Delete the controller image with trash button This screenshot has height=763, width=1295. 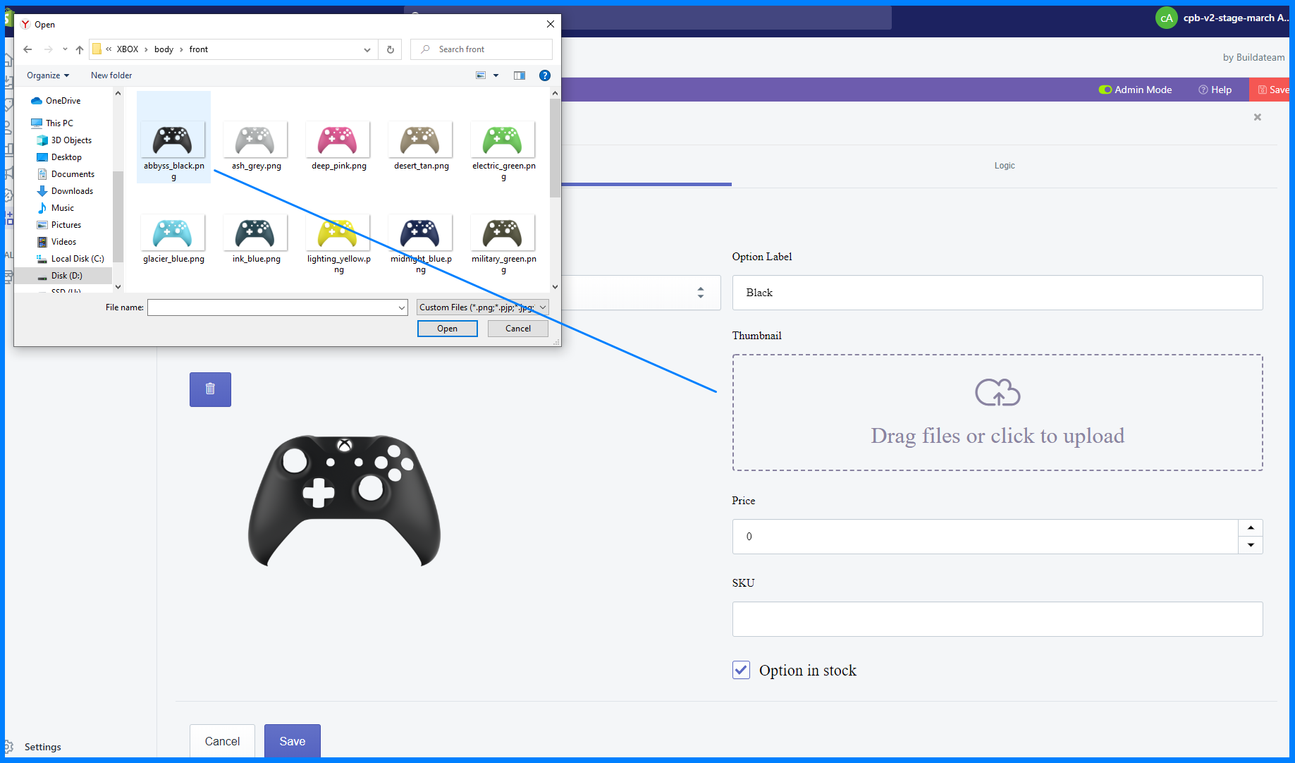[x=210, y=389]
